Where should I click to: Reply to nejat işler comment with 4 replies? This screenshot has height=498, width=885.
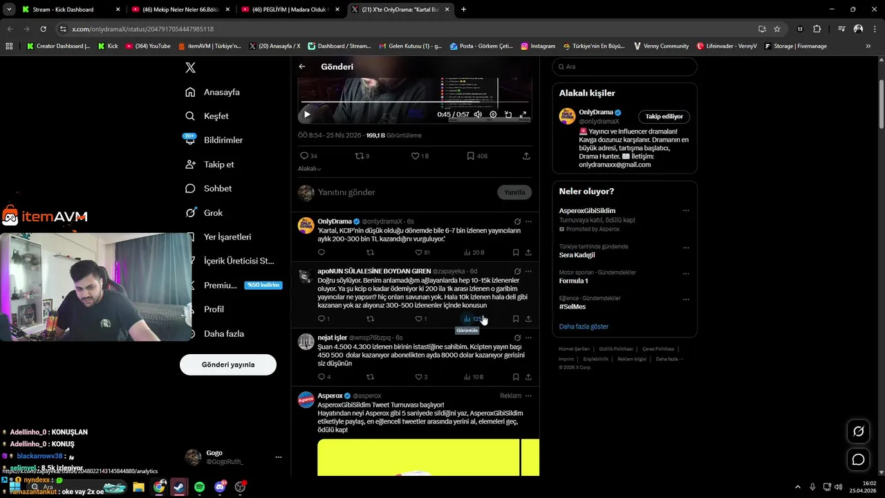[324, 377]
